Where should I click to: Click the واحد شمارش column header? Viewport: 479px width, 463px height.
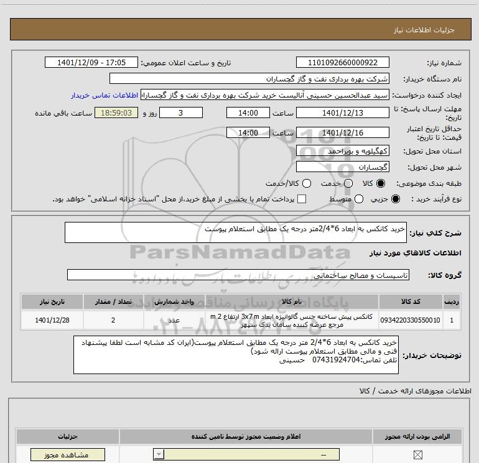(174, 302)
